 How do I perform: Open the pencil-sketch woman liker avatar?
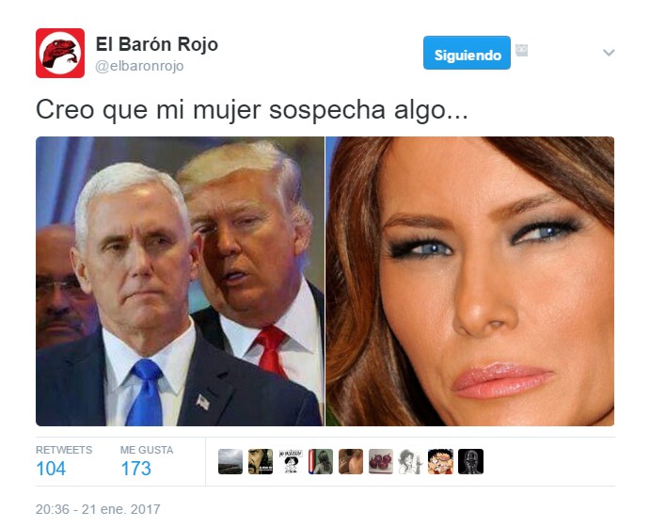click(x=411, y=461)
